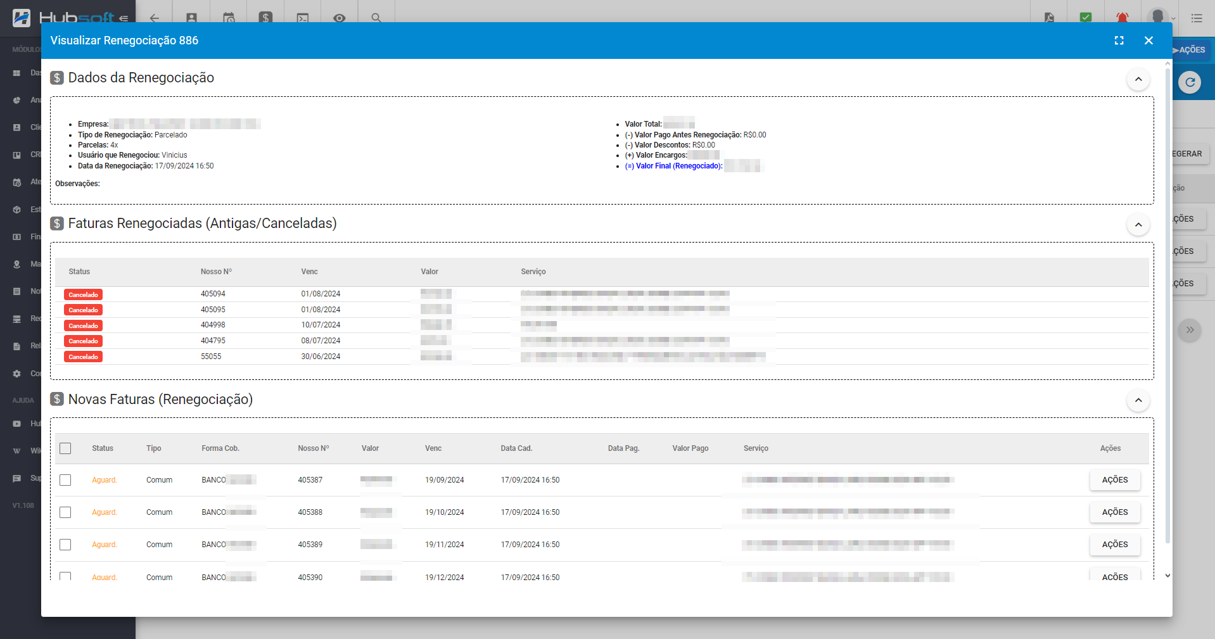
Task: Click the dollar icon beside Faturas Renegociadas
Action: coord(57,224)
